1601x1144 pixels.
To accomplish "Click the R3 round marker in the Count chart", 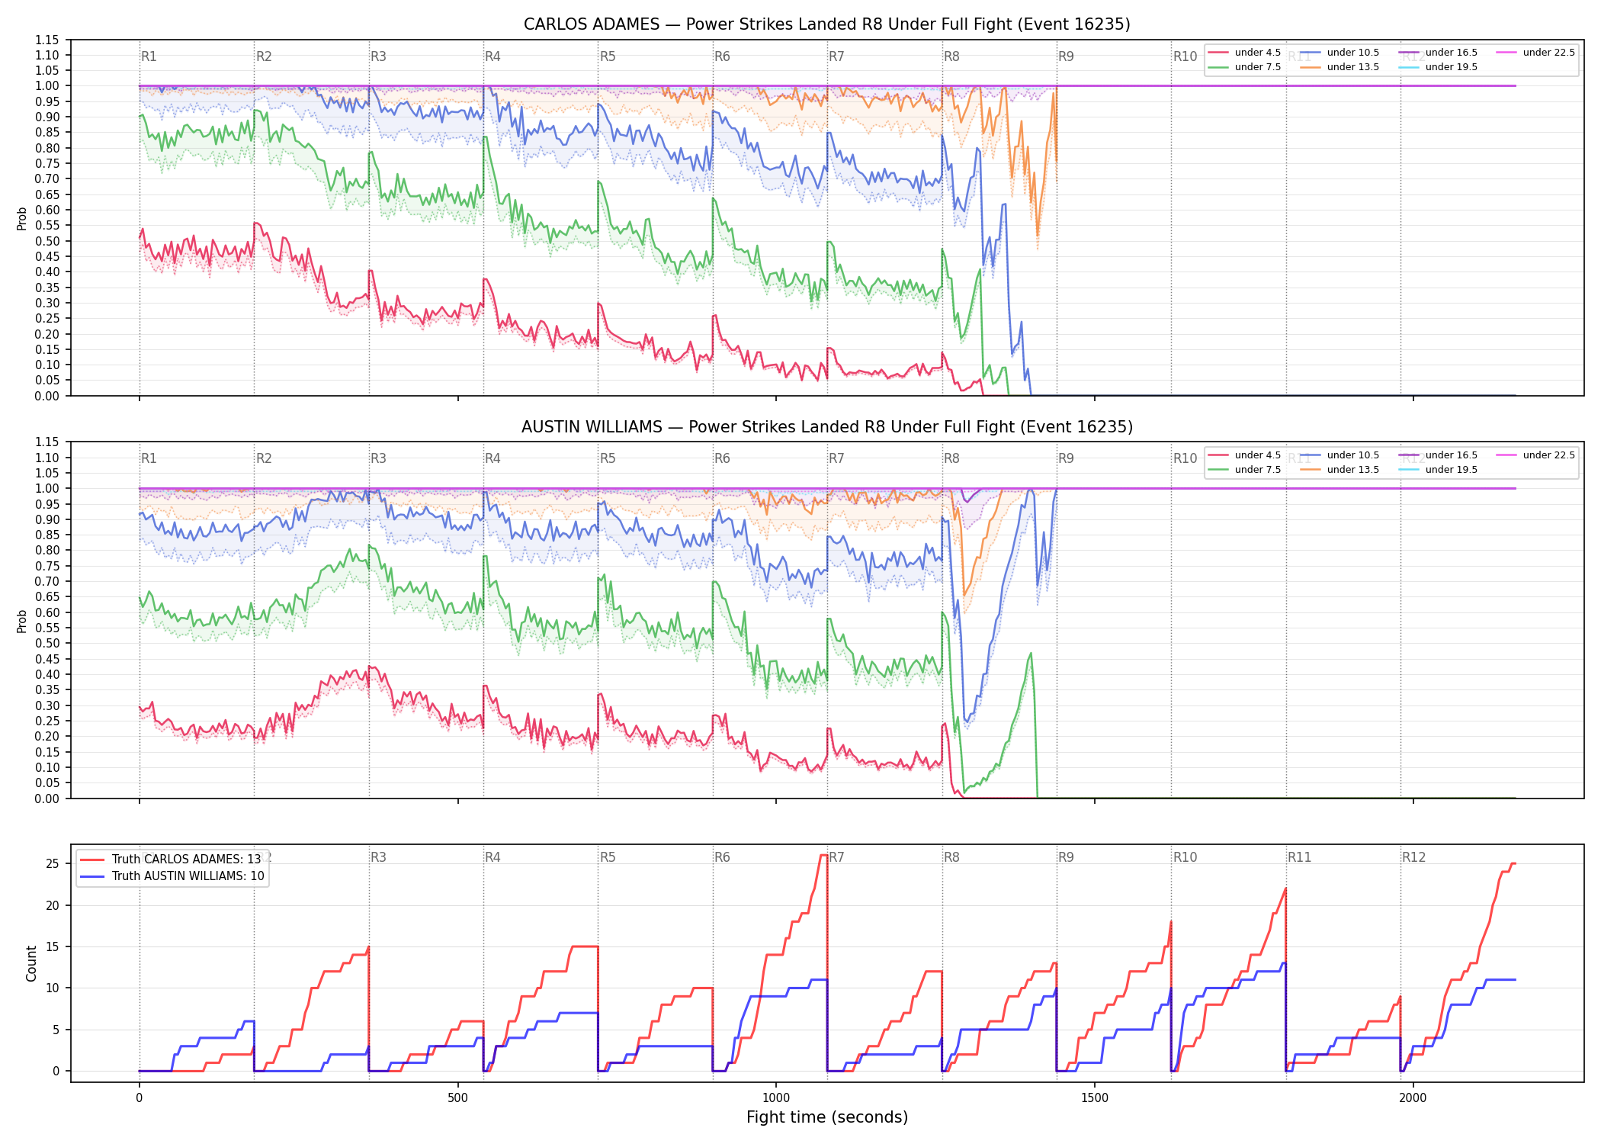I will point(378,857).
